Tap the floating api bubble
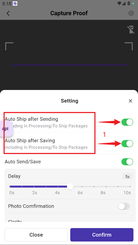 click(6, 129)
